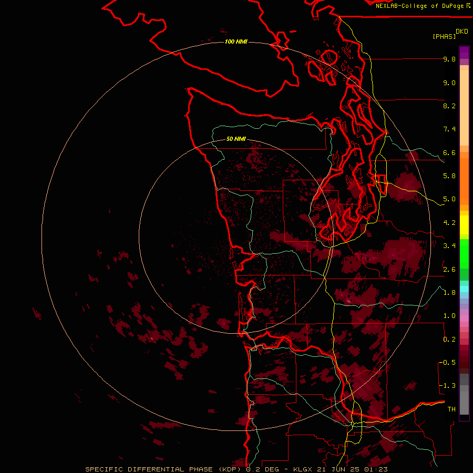
Task: Select the 9.8 legend scale value
Action: click(449, 59)
